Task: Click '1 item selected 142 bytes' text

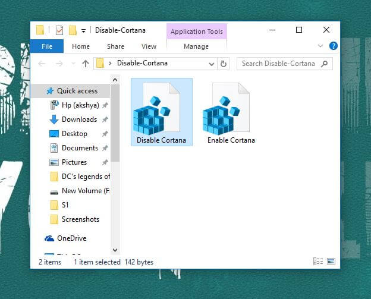Action: click(114, 262)
